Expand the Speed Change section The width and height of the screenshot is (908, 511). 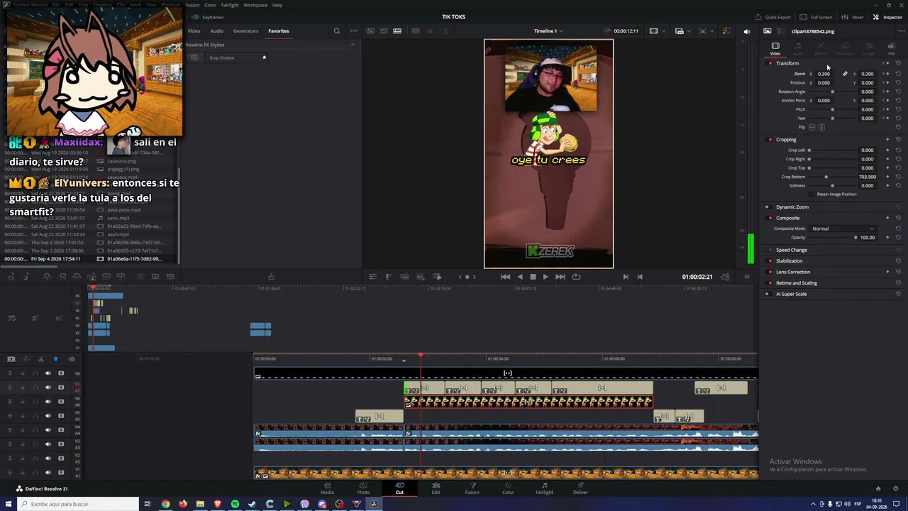pyautogui.click(x=792, y=250)
